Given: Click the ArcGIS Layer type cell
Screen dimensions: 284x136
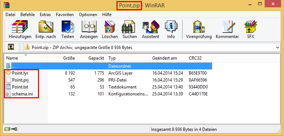Looking at the screenshot, I should [120, 73].
